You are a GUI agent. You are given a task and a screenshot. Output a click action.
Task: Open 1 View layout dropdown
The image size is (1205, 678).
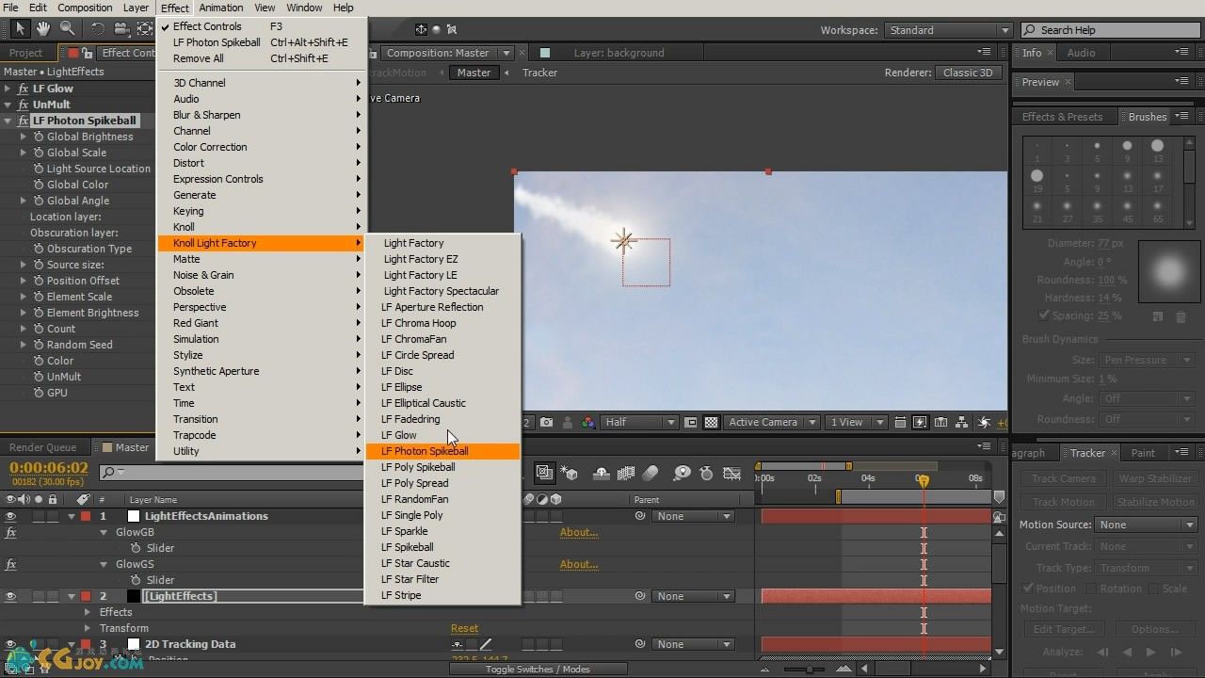(857, 422)
